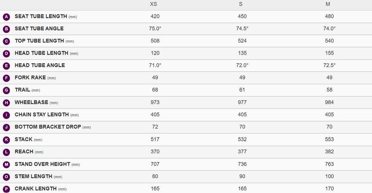
Task: Click the purple F Fork Rake icon
Action: click(x=6, y=78)
